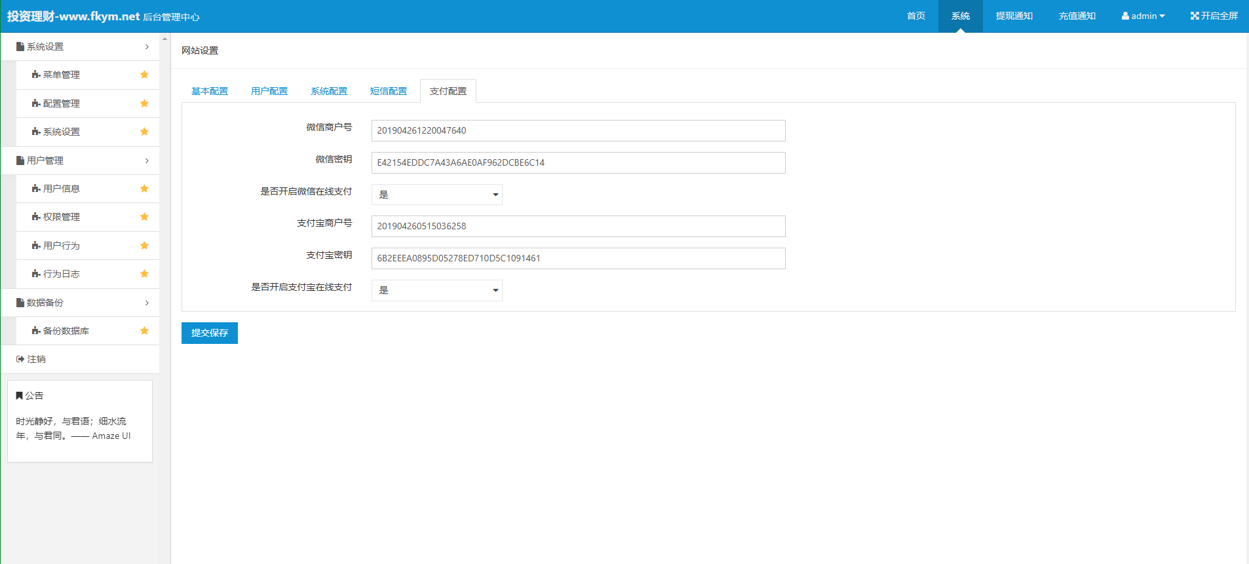This screenshot has width=1249, height=564.
Task: Click the 注销 logout icon in sidebar
Action: (20, 359)
